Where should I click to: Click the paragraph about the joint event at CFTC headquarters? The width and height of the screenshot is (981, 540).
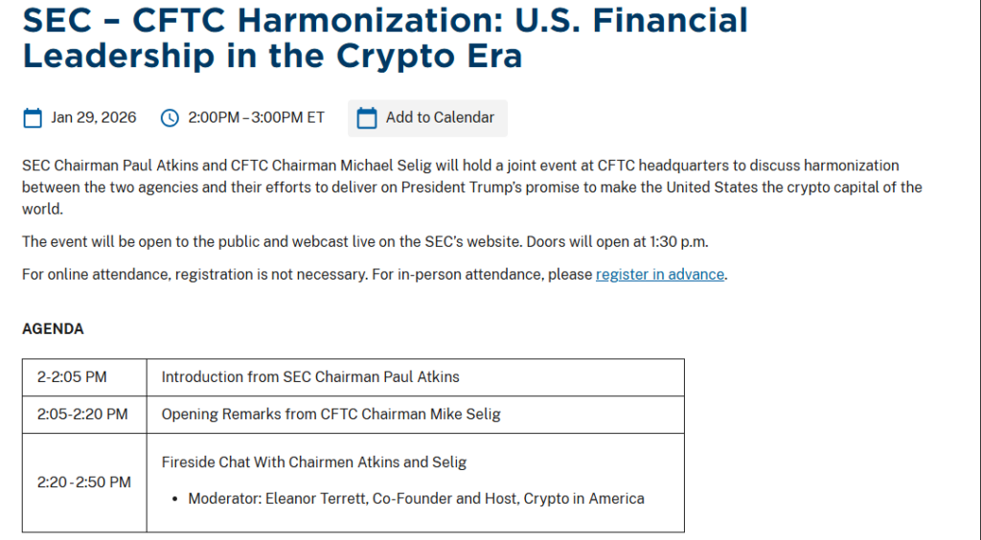pos(471,187)
